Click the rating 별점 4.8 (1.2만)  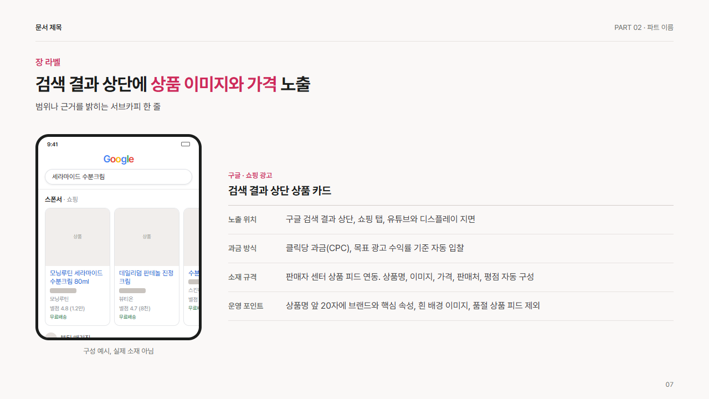tap(67, 309)
